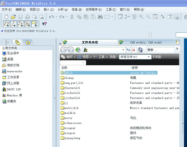The image size is (187, 147).
Task: Toggle datum axis display
Action: pyautogui.click(x=14, y=24)
